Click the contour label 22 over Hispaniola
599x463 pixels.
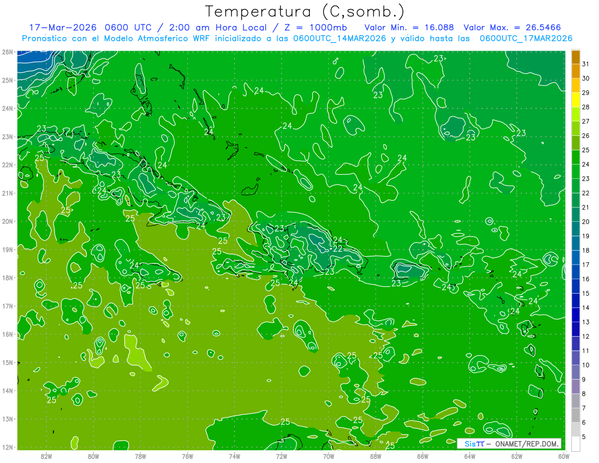tap(338, 249)
